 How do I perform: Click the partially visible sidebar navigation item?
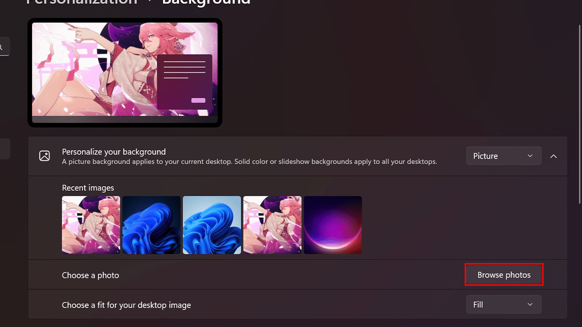point(5,149)
